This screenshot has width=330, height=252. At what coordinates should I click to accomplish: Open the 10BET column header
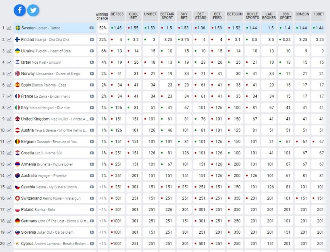pos(319,16)
